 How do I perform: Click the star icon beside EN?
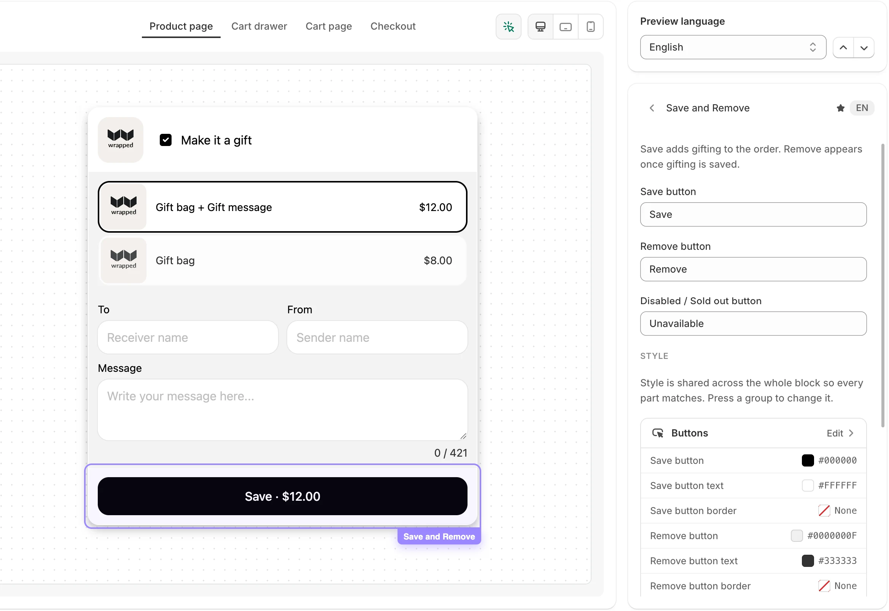tap(841, 108)
